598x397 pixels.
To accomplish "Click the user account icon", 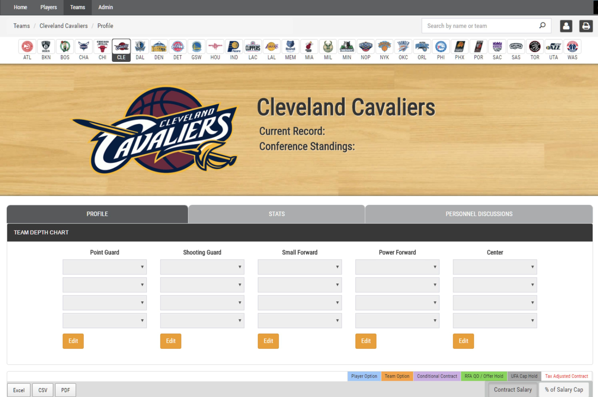I will 566,26.
